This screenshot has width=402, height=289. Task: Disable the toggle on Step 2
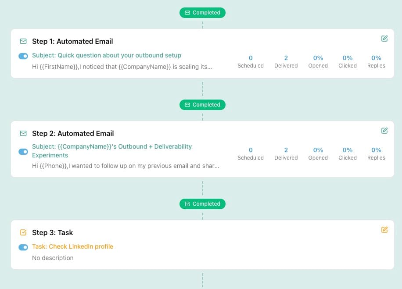click(x=23, y=151)
